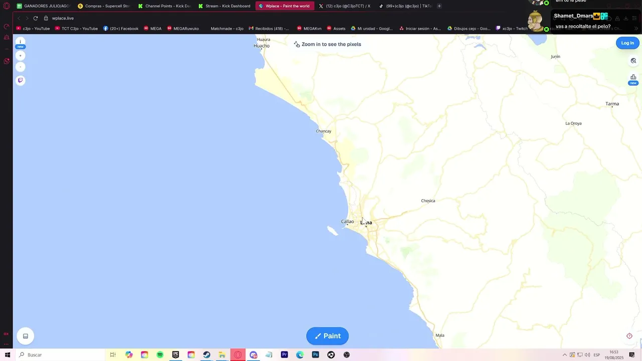The image size is (642, 361).
Task: Switch to Stream - Kick Dashboard tab
Action: click(x=224, y=6)
